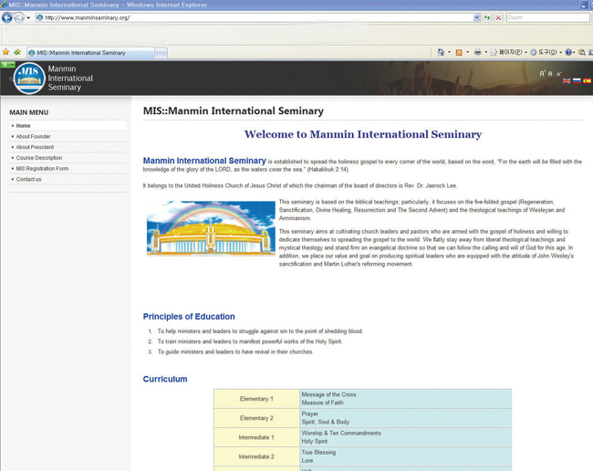This screenshot has height=471, width=593.
Task: Click the red Stop loading icon
Action: click(x=498, y=17)
